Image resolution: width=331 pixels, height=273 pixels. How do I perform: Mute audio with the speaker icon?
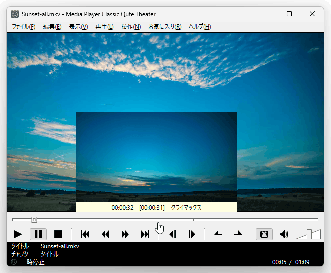tap(284, 234)
